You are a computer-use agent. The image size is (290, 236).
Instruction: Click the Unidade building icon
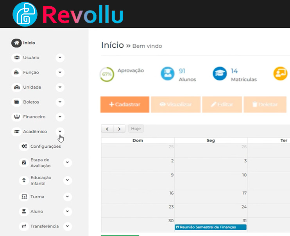point(17,87)
